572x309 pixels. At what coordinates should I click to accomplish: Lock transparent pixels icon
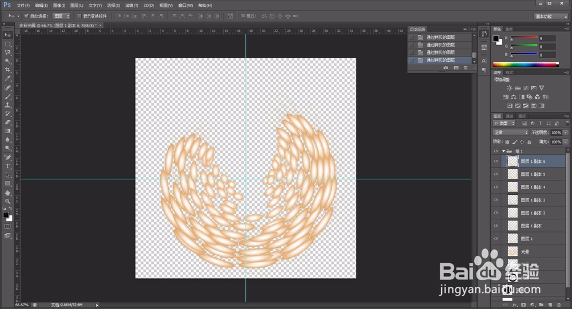pos(507,142)
